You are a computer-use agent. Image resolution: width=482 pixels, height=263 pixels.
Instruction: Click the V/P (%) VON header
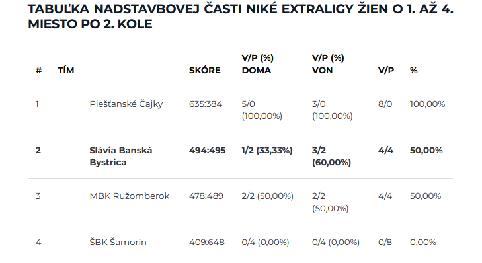[328, 64]
